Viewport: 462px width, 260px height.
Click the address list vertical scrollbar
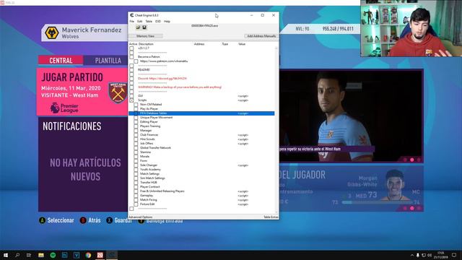click(x=276, y=129)
